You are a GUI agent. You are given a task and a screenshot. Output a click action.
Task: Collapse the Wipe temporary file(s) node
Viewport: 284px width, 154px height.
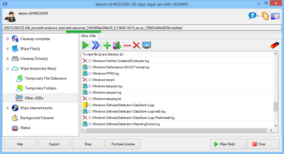(x=7, y=68)
